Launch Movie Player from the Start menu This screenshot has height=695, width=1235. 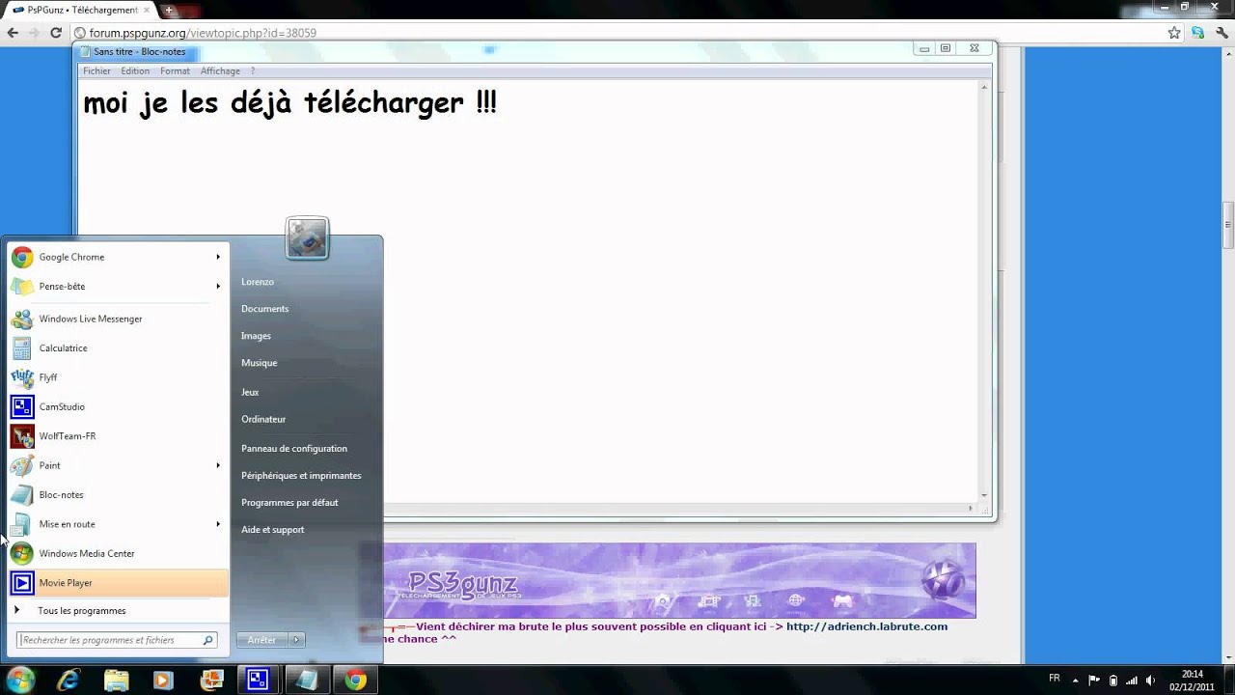[x=118, y=583]
